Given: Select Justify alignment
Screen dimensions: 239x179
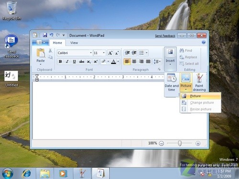Looking at the screenshot, I should tap(148, 62).
